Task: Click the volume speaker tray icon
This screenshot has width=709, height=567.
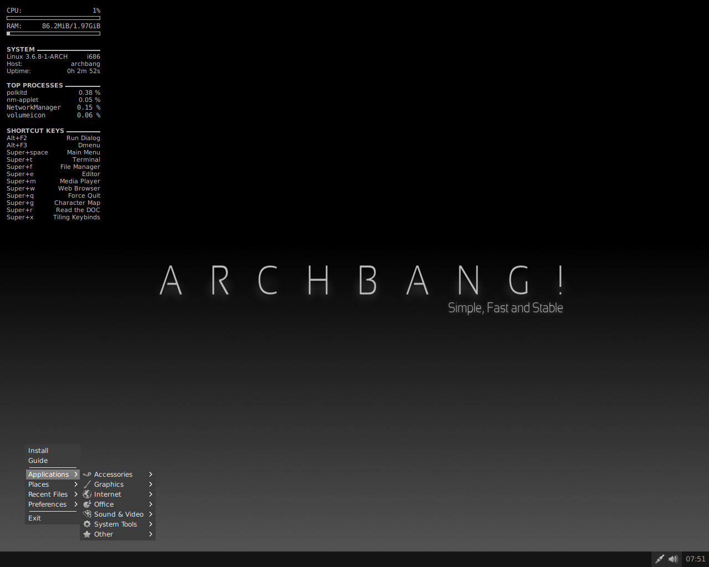Action: [x=673, y=559]
